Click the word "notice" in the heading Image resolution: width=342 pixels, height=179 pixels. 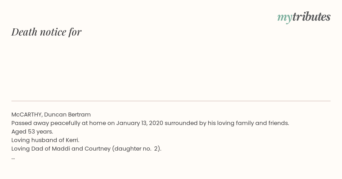[53, 32]
